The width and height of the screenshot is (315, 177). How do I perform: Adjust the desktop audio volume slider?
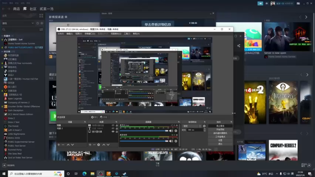(144, 141)
